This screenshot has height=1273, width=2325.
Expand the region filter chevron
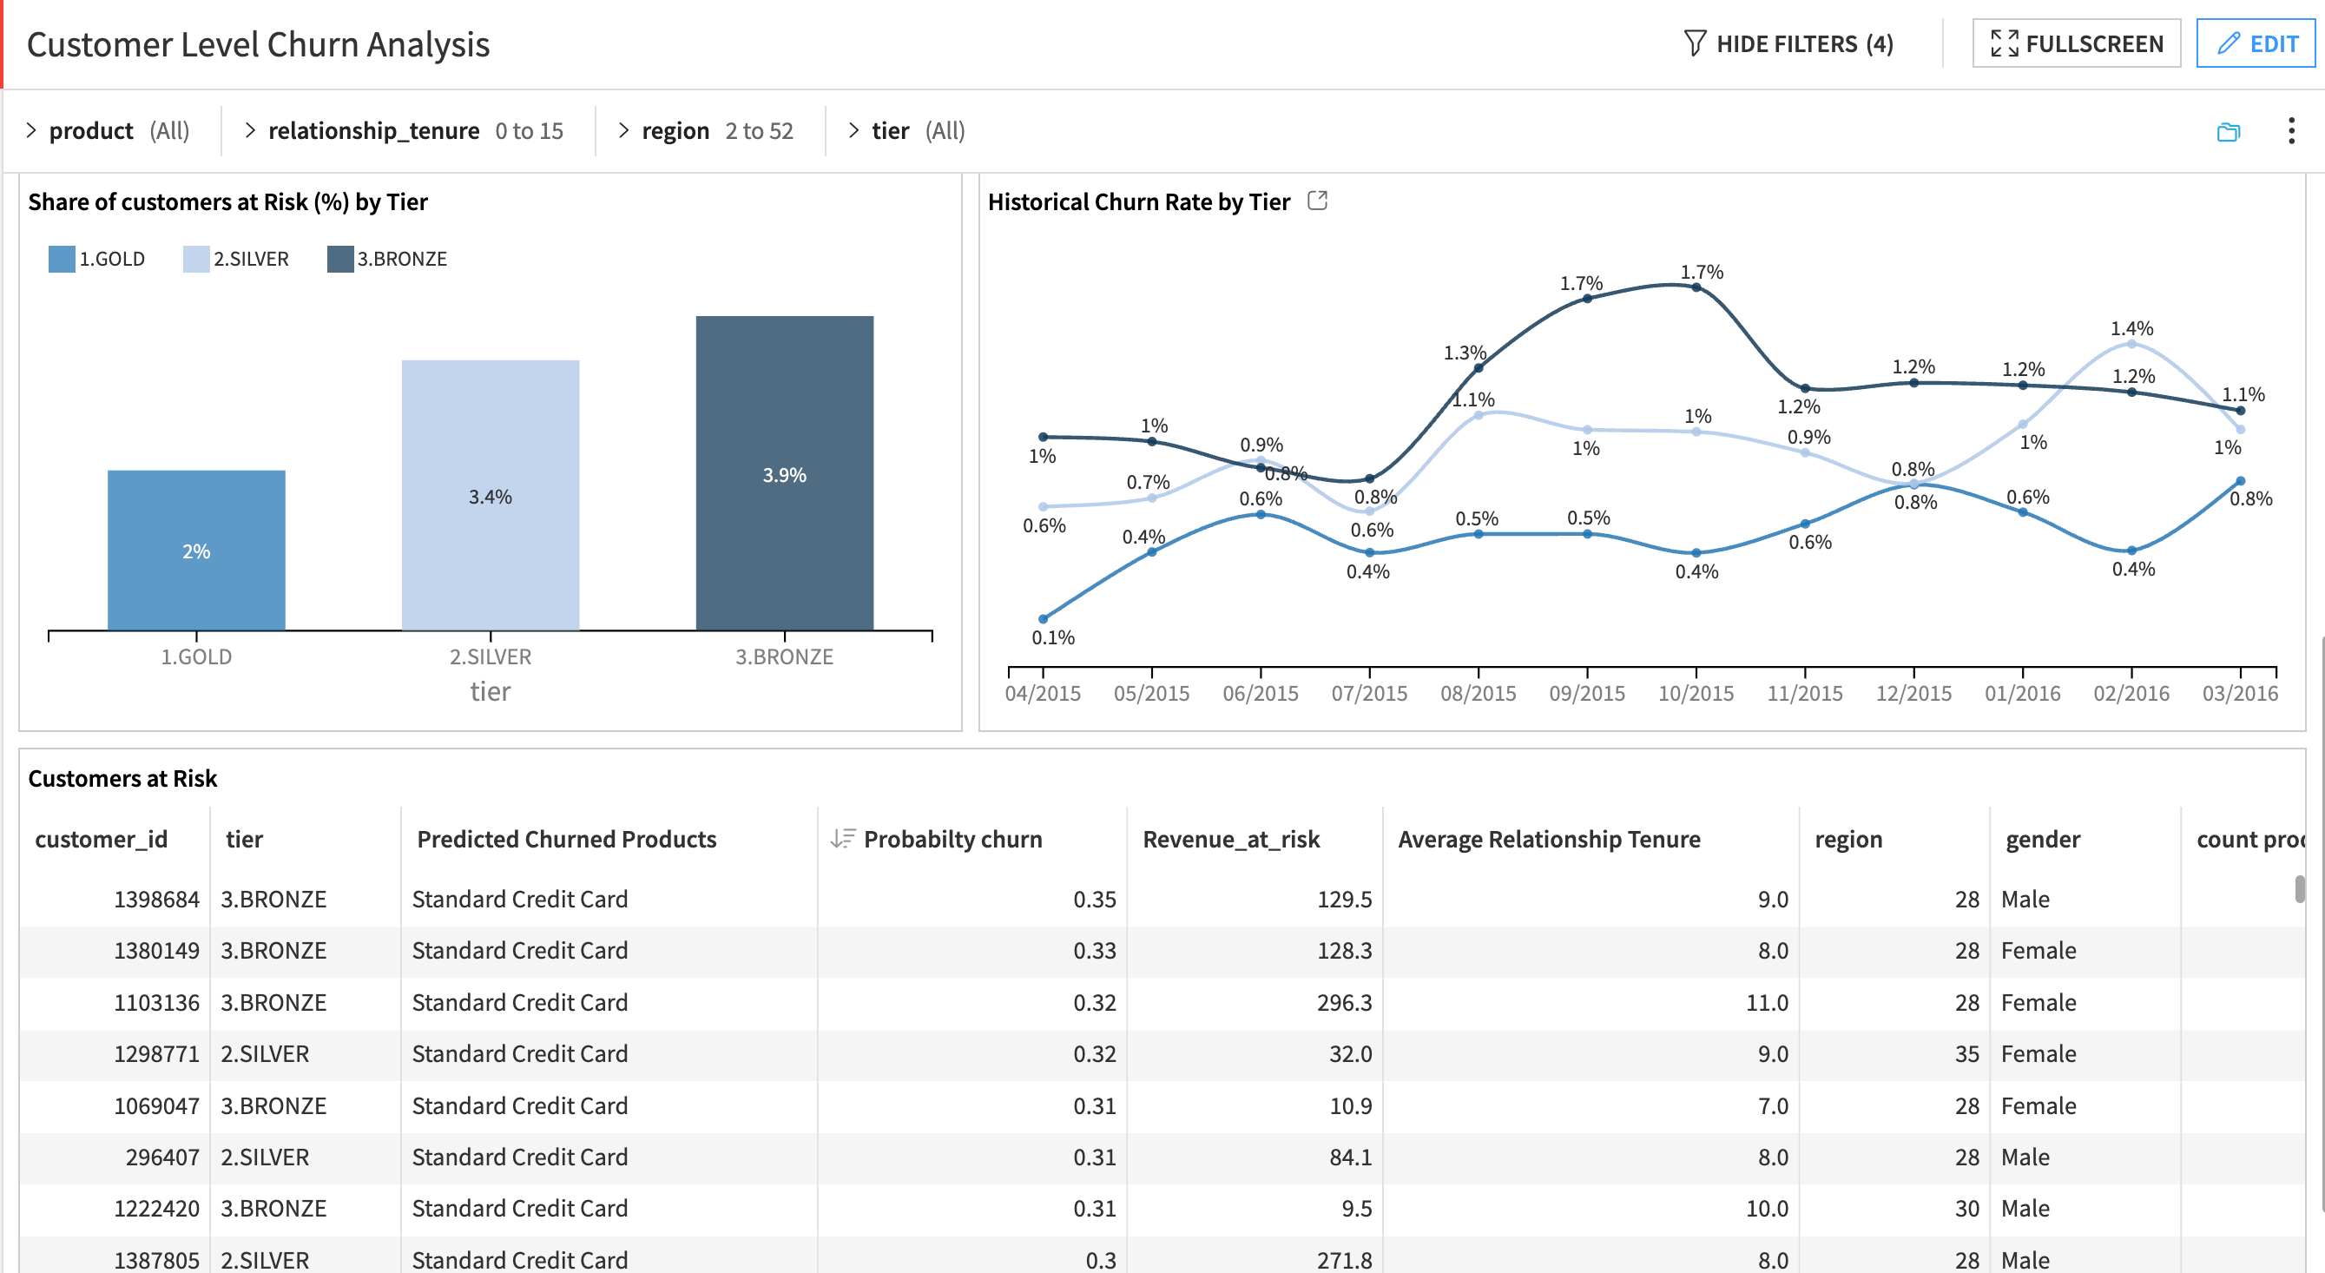[x=622, y=130]
